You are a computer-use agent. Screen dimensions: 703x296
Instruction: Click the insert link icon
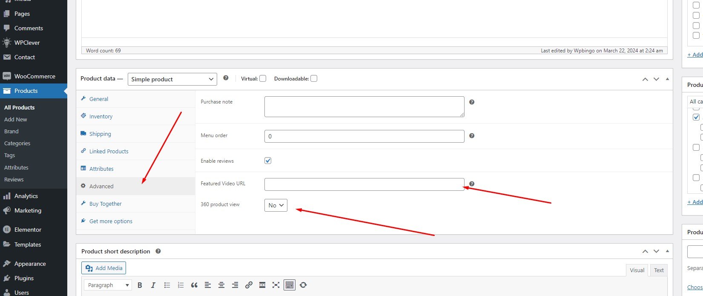[x=249, y=285]
